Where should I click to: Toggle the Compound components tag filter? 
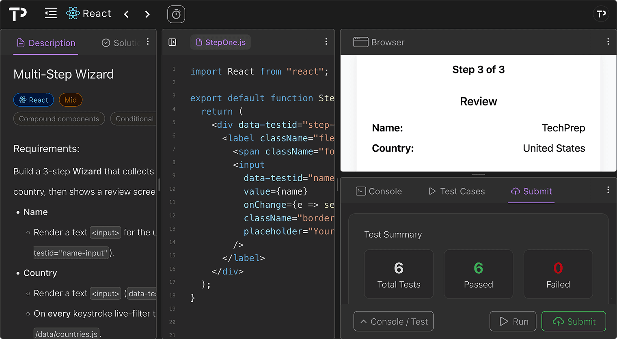pos(59,119)
